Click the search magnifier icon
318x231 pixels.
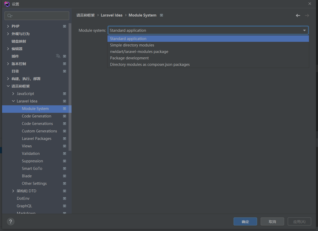(10, 16)
